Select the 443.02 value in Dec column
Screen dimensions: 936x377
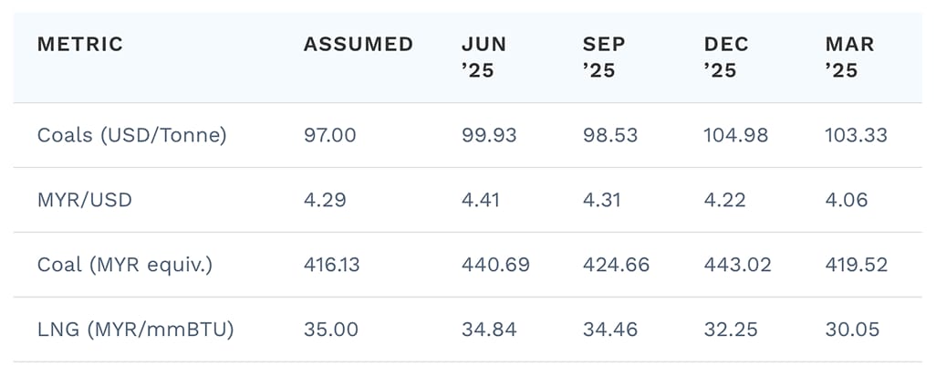738,264
